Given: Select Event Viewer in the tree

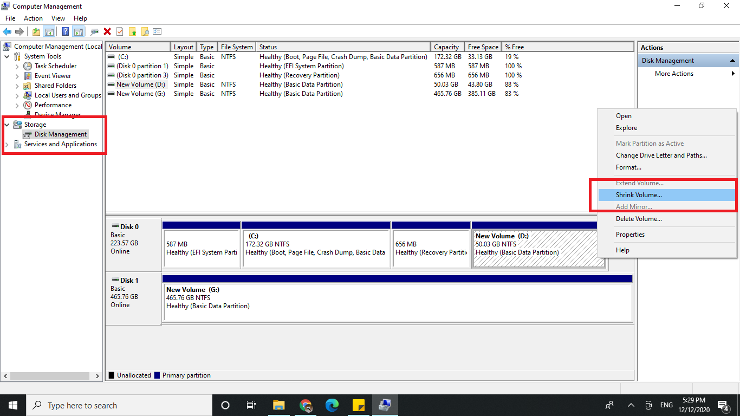Looking at the screenshot, I should pyautogui.click(x=53, y=76).
